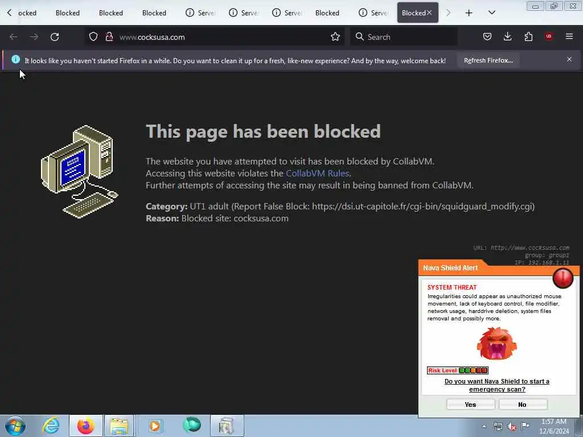Close the active Blocked tab

pyautogui.click(x=429, y=13)
